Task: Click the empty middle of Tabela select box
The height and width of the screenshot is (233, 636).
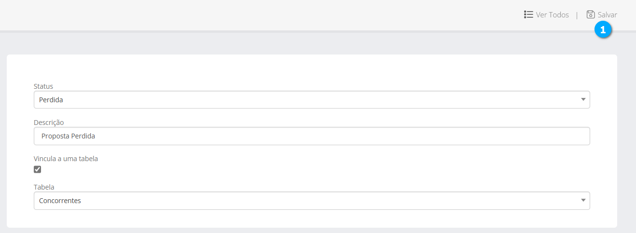Action: 314,201
